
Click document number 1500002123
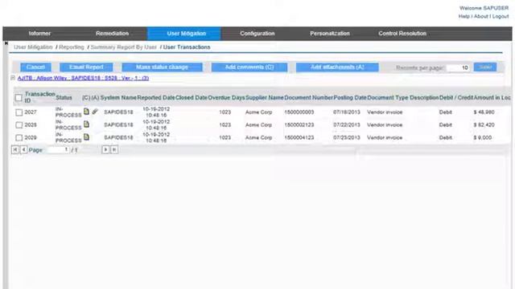tap(299, 125)
